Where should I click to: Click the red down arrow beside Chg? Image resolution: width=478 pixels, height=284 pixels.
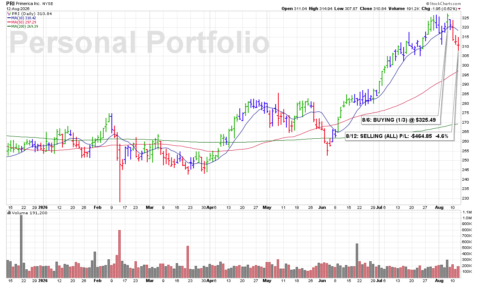click(x=459, y=8)
